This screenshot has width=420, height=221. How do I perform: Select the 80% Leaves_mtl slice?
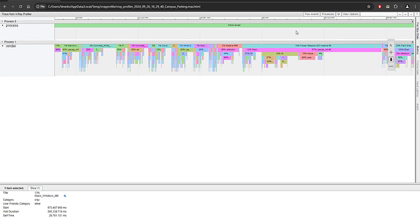tap(71, 50)
